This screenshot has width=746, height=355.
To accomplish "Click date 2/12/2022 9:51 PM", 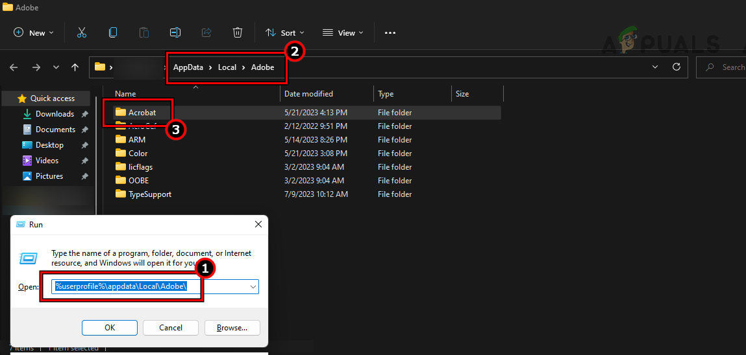I will pos(316,126).
